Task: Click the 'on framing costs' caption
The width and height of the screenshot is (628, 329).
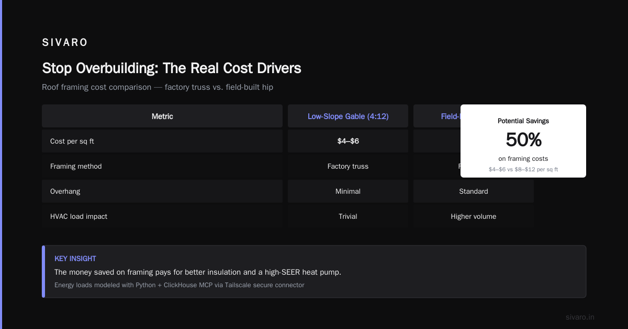Action: click(523, 159)
